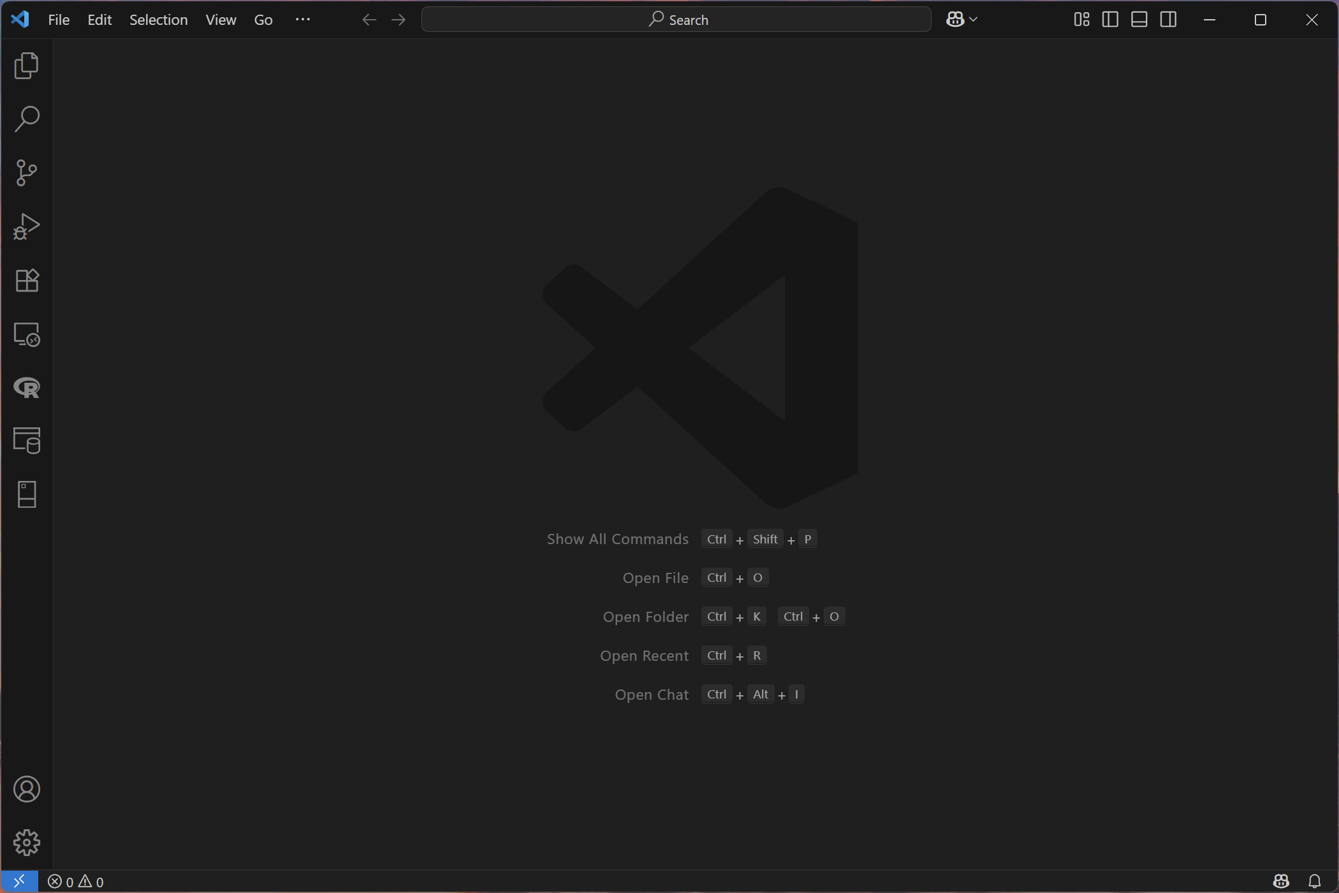Click the 'Open File' label

coord(655,579)
